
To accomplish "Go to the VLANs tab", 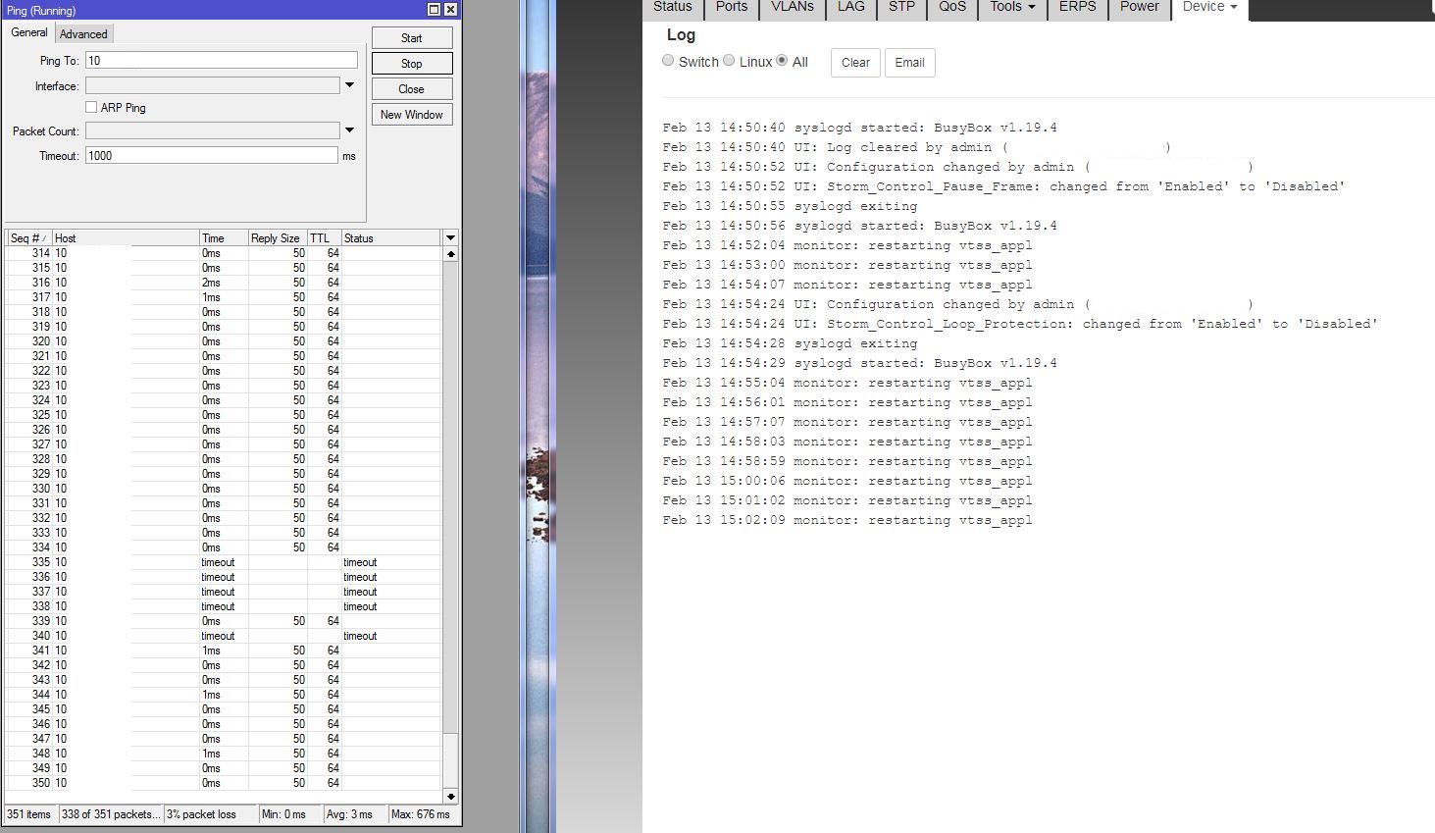I will (x=792, y=7).
